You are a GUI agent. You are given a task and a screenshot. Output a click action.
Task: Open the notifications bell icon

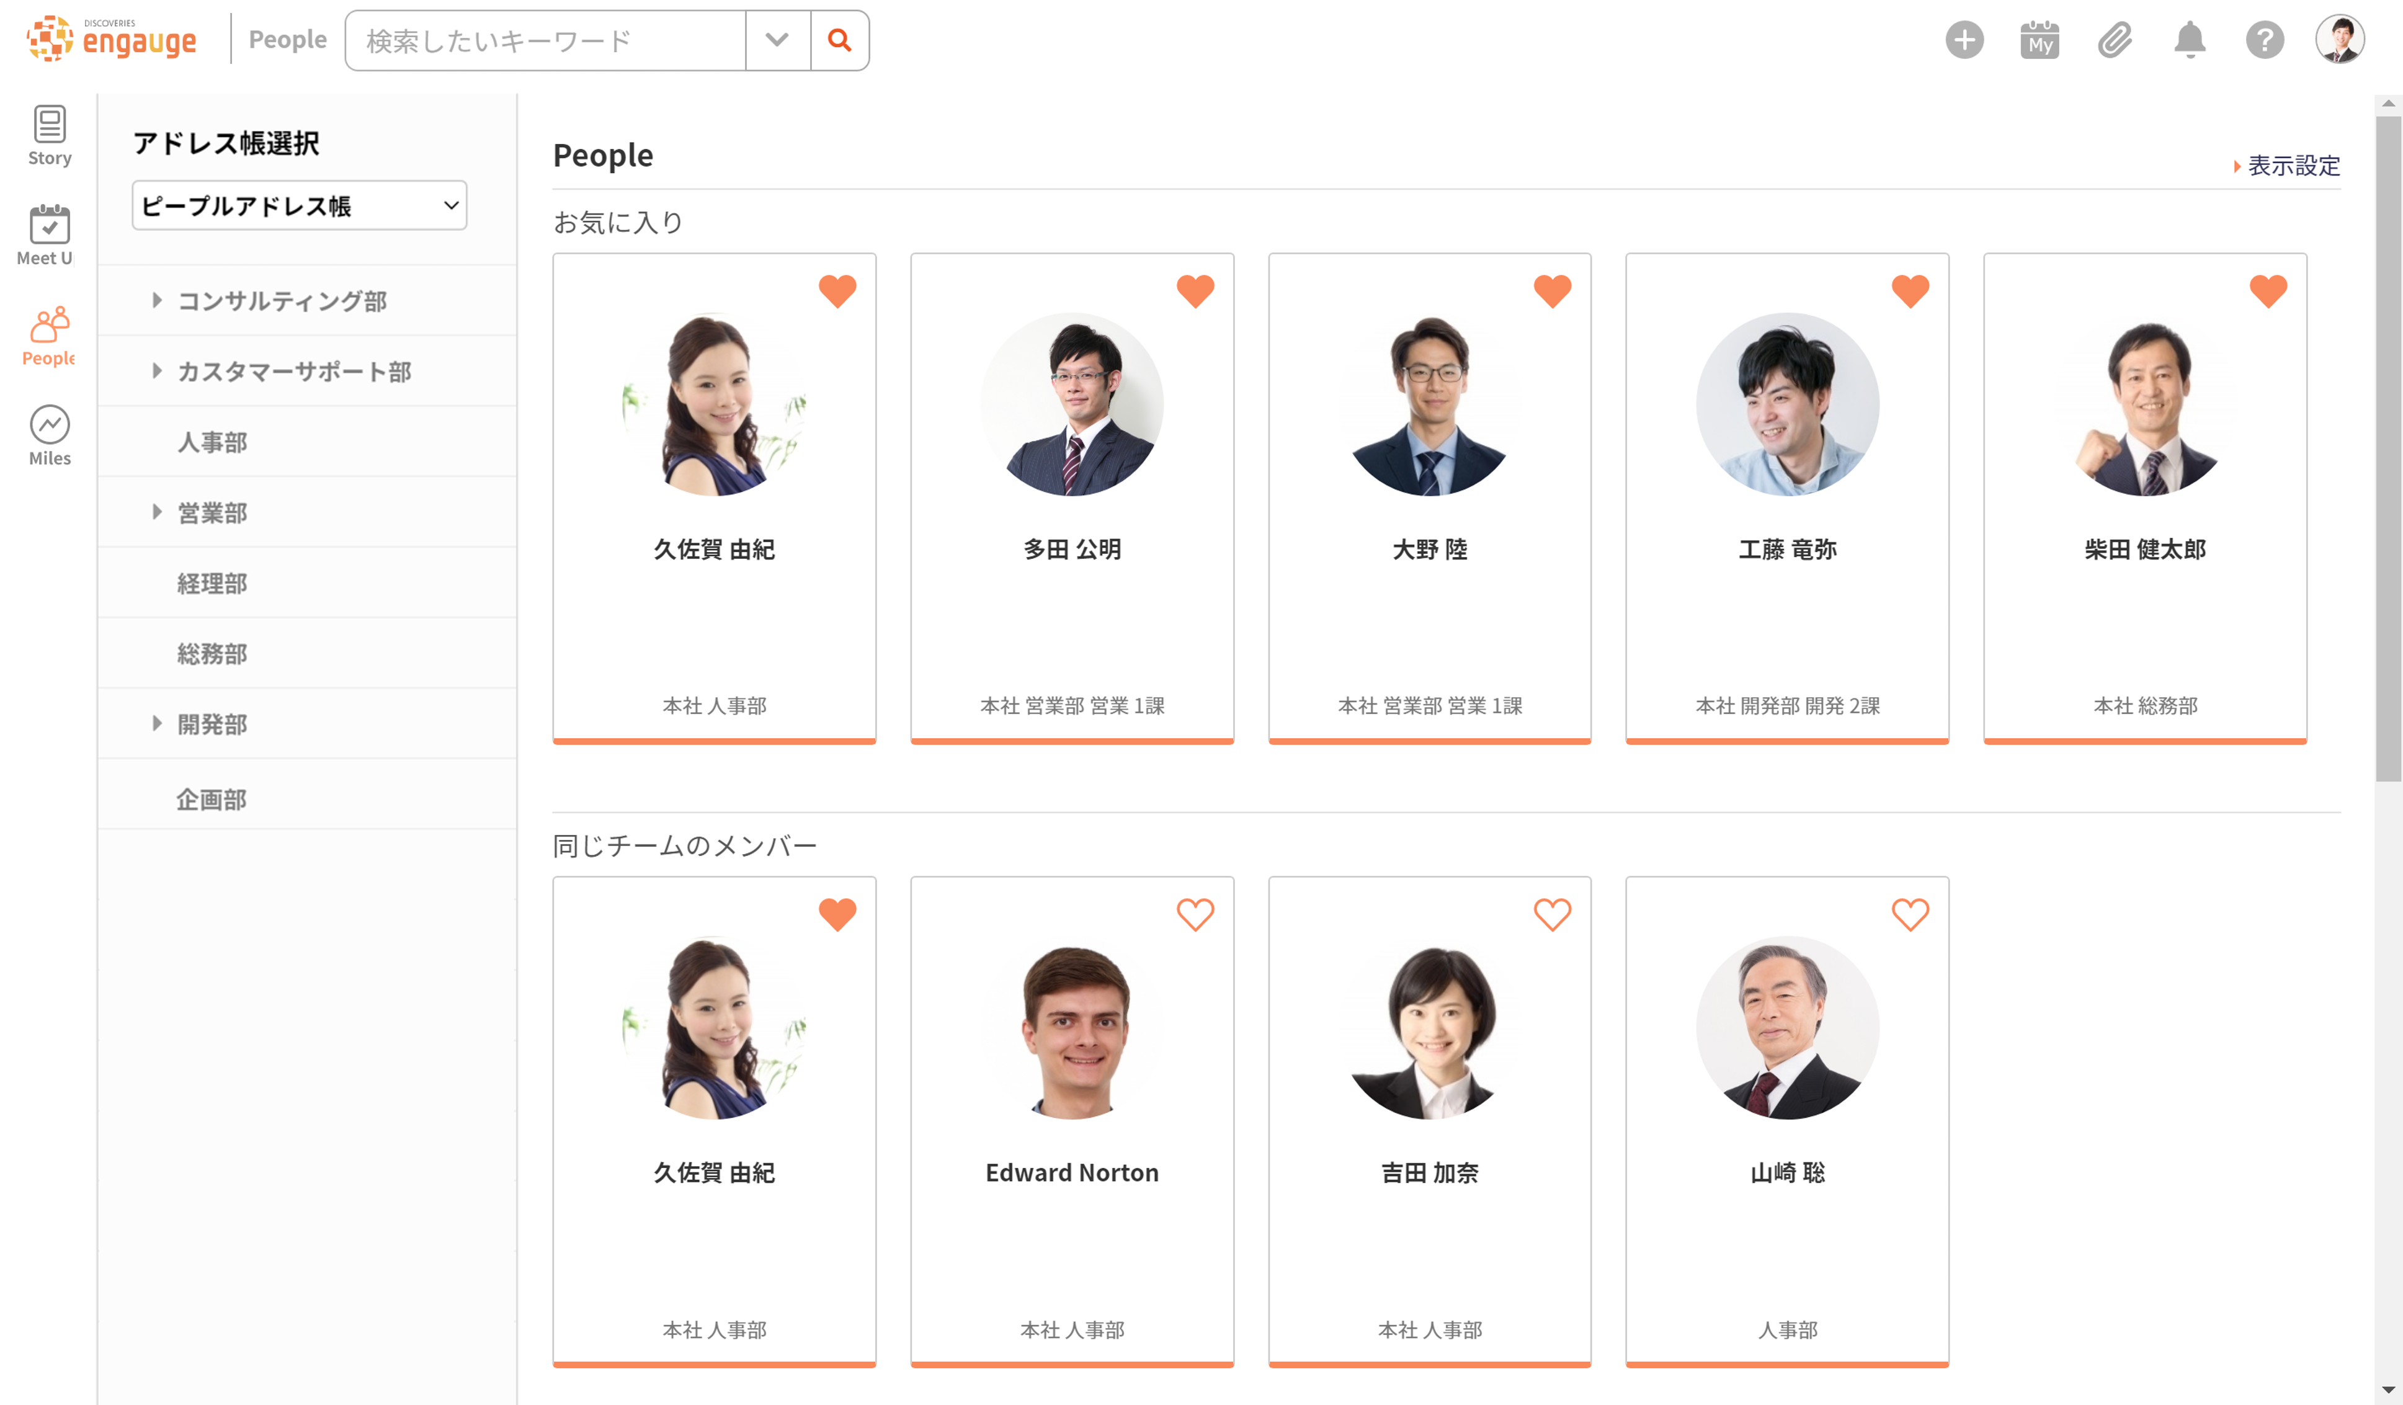pos(2190,40)
